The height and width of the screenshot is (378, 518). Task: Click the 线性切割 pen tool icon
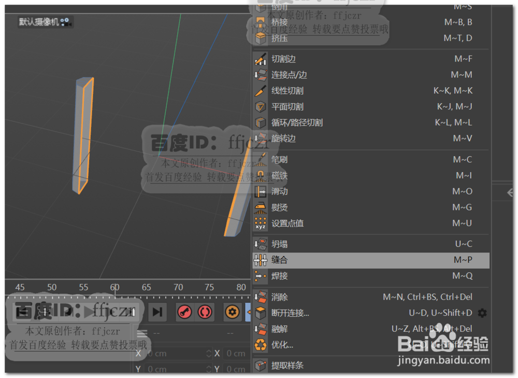261,90
